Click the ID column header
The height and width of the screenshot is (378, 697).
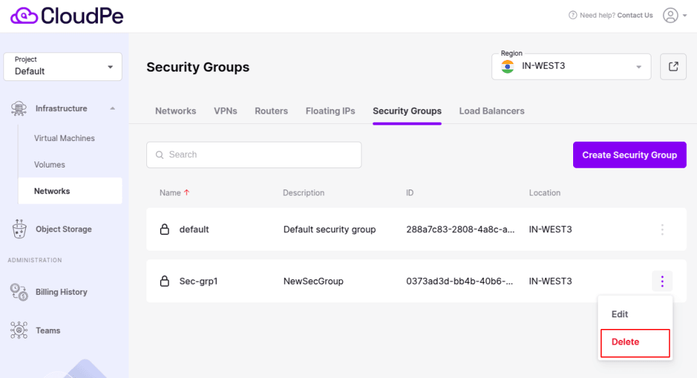(x=410, y=193)
